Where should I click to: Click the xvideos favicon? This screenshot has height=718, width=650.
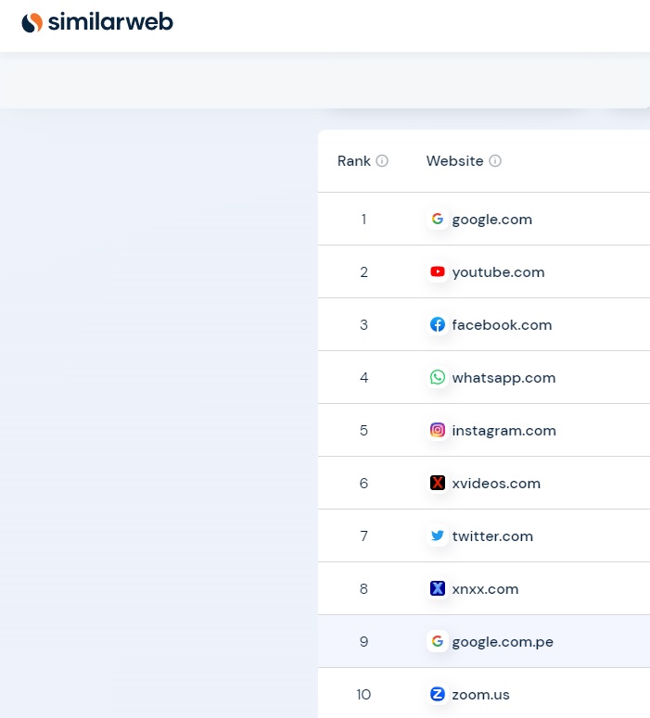(438, 483)
